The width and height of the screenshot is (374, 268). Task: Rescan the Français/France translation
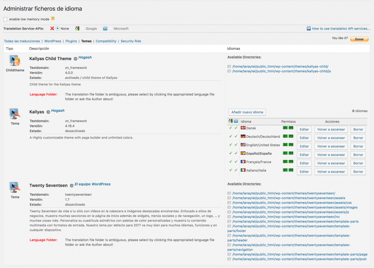coord(331,163)
